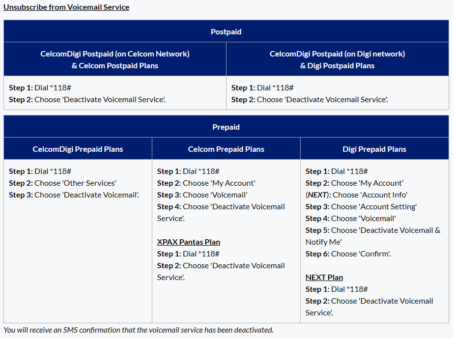The height and width of the screenshot is (338, 453).
Task: Click the SMS confirmation note below the table
Action: click(139, 330)
